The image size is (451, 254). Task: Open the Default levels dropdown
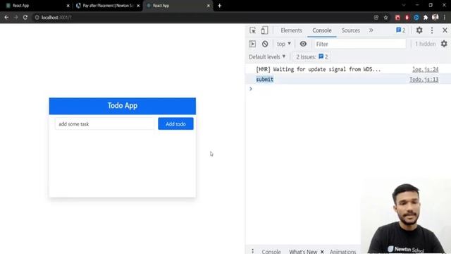point(267,56)
